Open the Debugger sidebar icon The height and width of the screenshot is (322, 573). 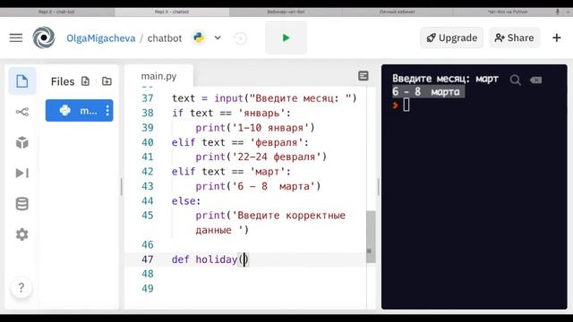(21, 173)
